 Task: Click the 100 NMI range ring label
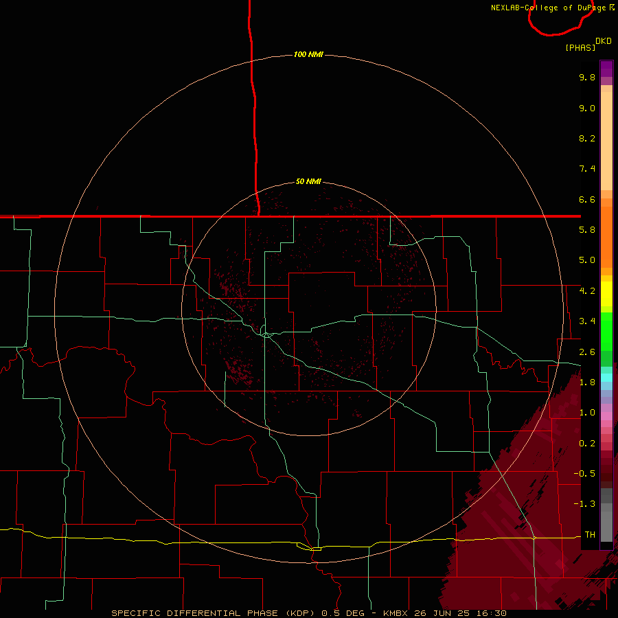point(308,54)
